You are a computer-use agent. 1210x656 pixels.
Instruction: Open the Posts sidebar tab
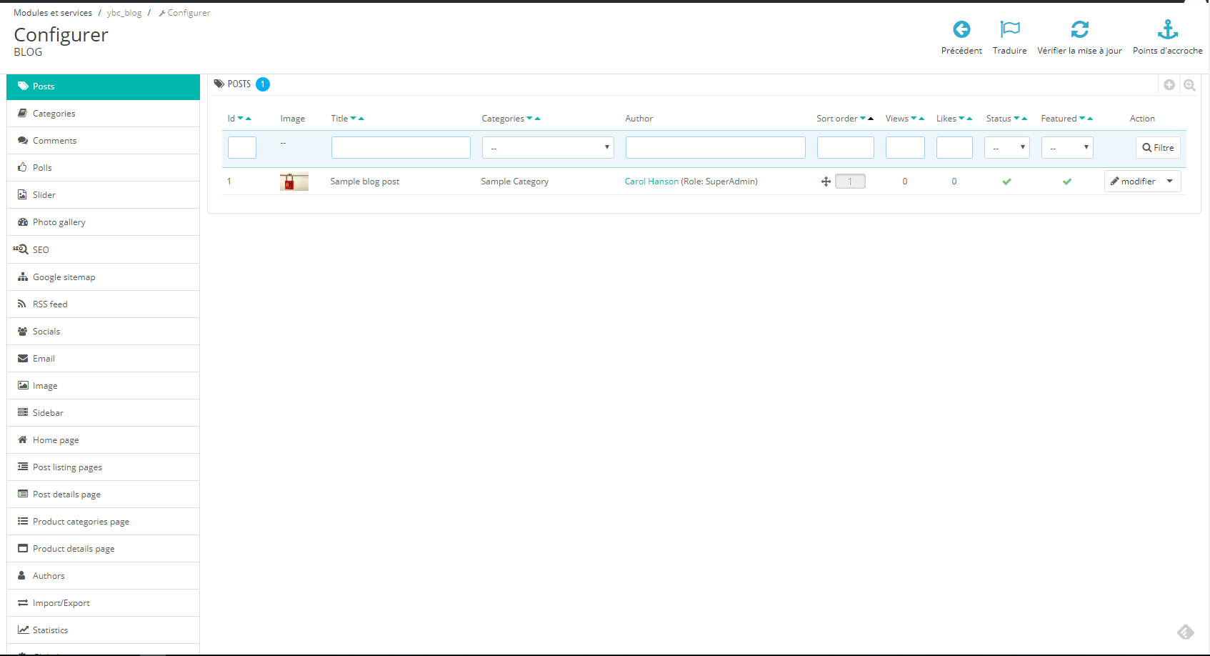point(103,86)
